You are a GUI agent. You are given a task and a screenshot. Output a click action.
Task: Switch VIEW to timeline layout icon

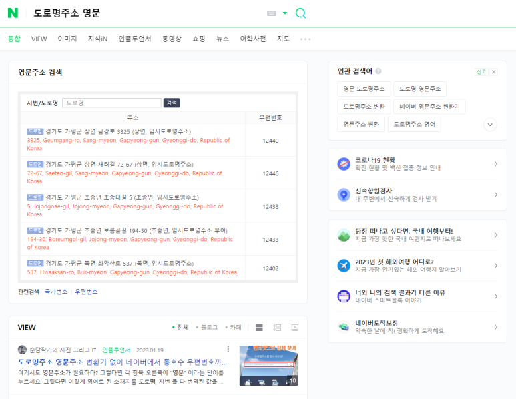pyautogui.click(x=277, y=328)
